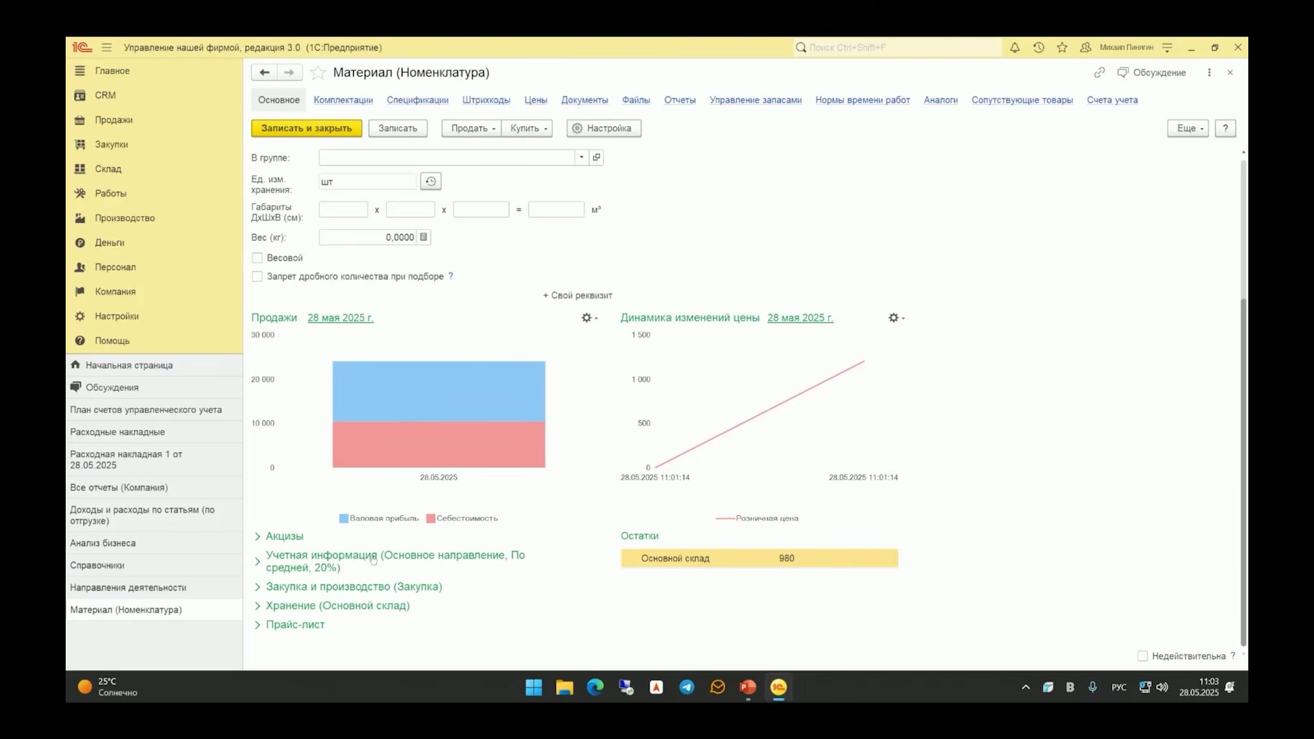Open the notifications bell icon
1314x739 pixels.
(x=1015, y=48)
